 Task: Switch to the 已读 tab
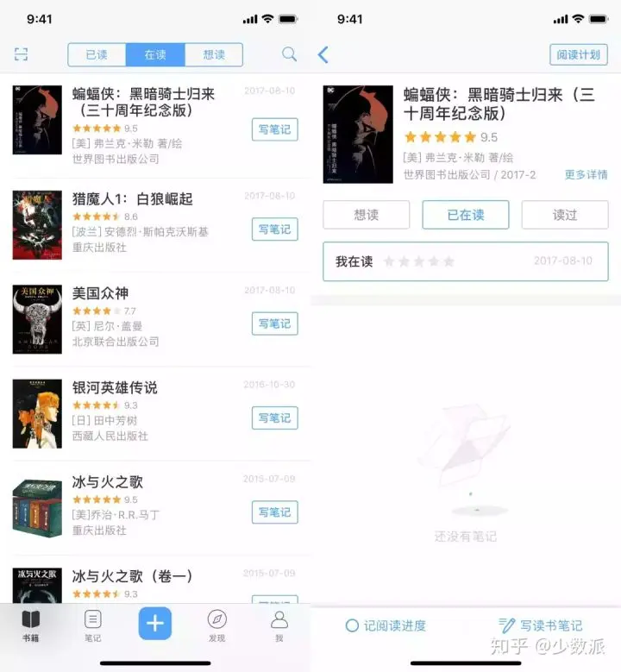(x=97, y=55)
